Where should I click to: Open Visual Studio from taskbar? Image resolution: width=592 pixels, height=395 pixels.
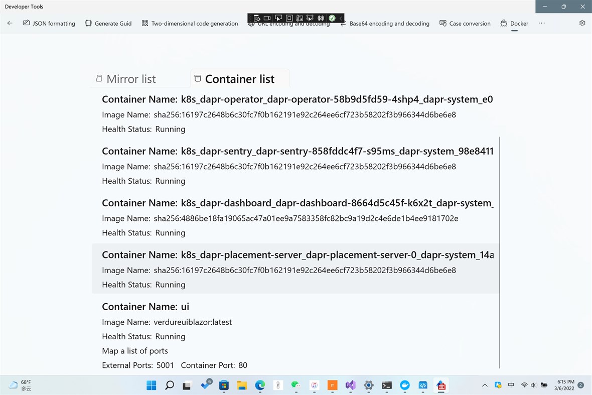350,385
